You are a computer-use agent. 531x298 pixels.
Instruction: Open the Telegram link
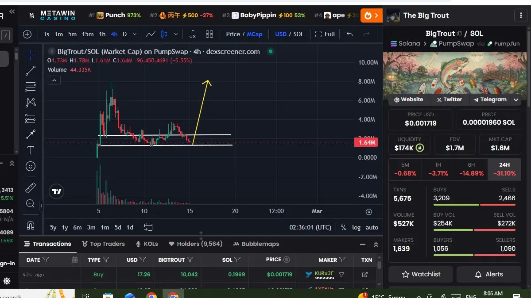click(x=490, y=100)
